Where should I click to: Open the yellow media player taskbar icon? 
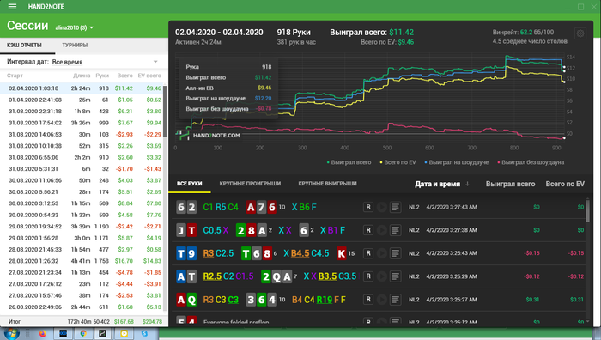click(124, 334)
